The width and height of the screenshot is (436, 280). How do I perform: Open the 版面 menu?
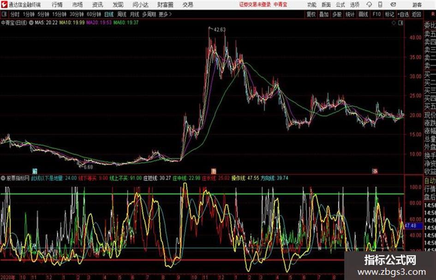pos(326,5)
